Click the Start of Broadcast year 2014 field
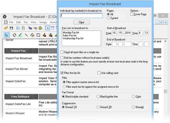The image size is (170, 123). [128, 33]
